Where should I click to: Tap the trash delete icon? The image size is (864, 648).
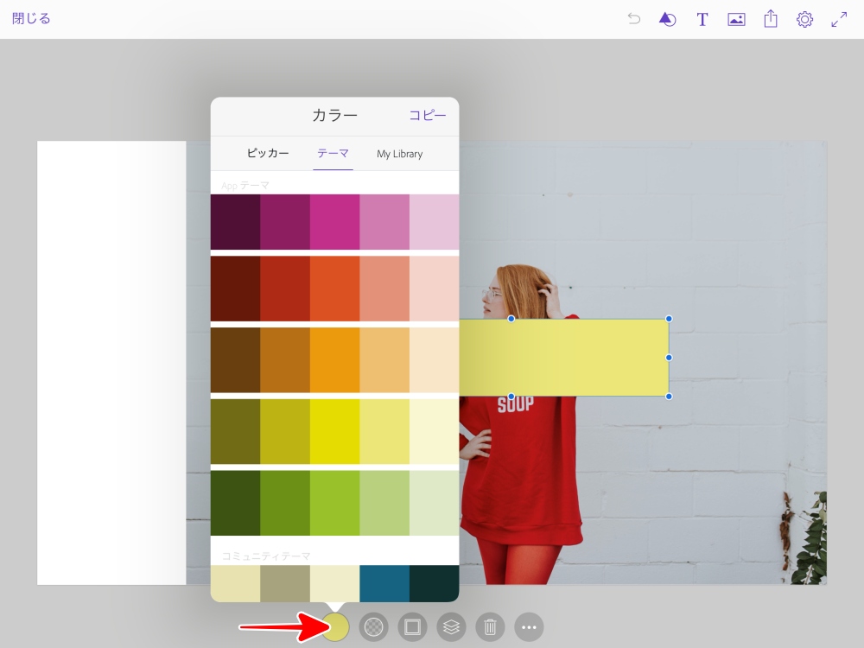(490, 627)
